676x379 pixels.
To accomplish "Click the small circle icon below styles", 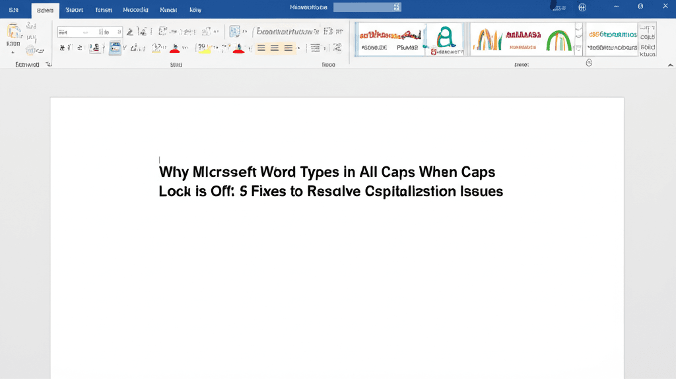I will 589,63.
